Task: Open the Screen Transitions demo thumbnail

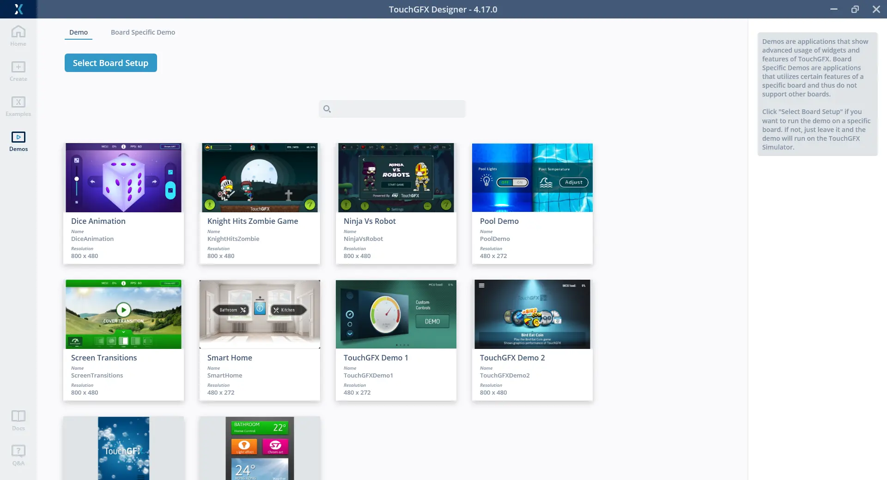Action: [x=123, y=314]
